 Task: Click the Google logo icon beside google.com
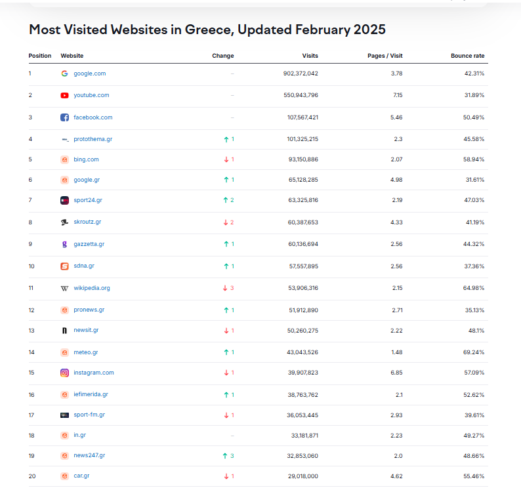pyautogui.click(x=64, y=73)
